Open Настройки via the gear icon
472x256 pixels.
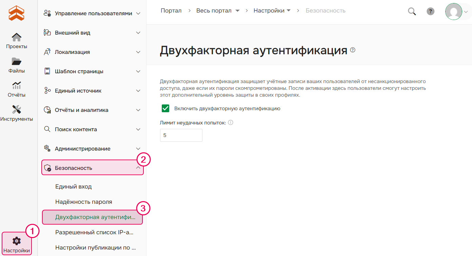[x=16, y=241]
